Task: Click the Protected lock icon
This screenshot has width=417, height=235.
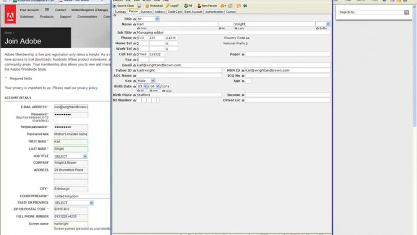Action: click(147, 6)
